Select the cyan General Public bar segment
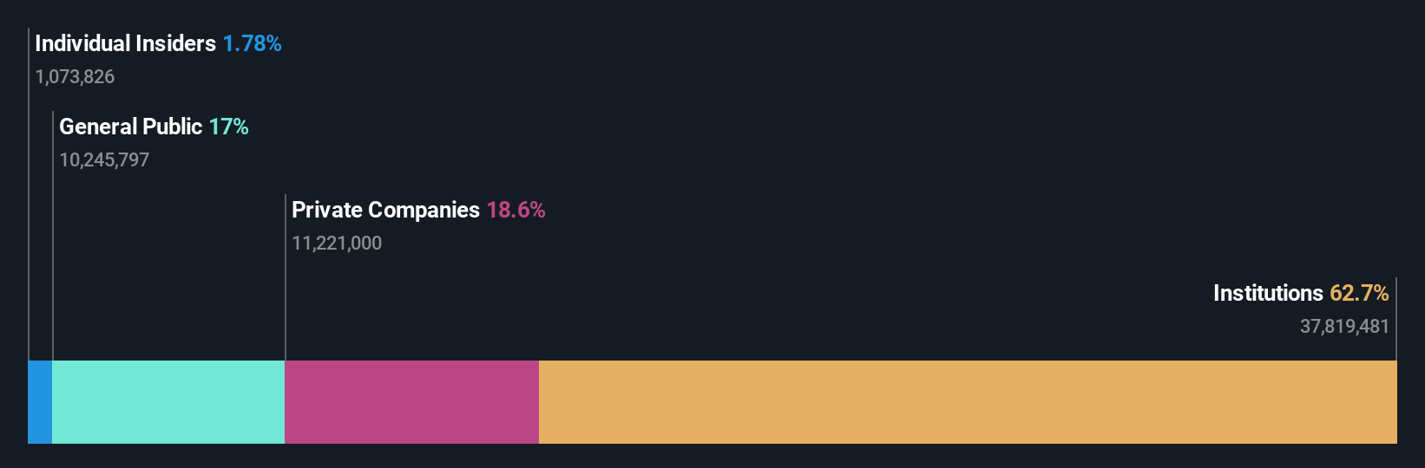1425x468 pixels. [x=168, y=402]
